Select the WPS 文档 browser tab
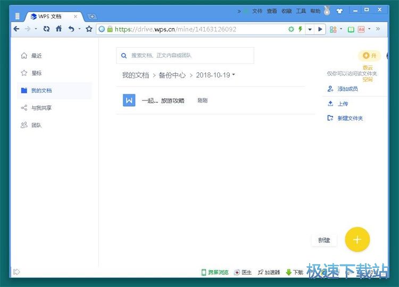399x287 pixels. tap(53, 16)
